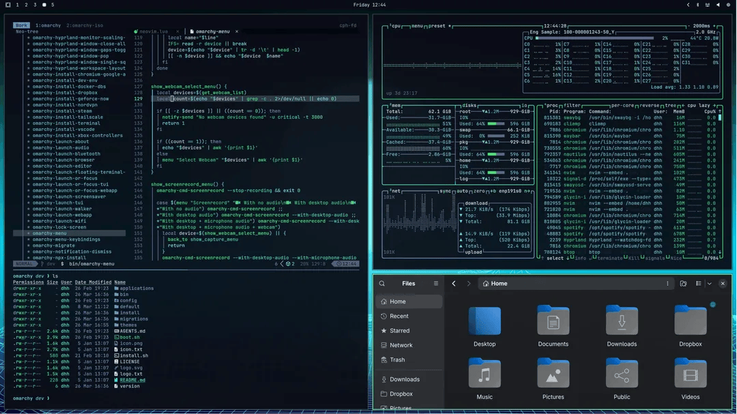Viewport: 737px width, 414px height.
Task: Click Kill in btop process footer
Action: pos(633,258)
